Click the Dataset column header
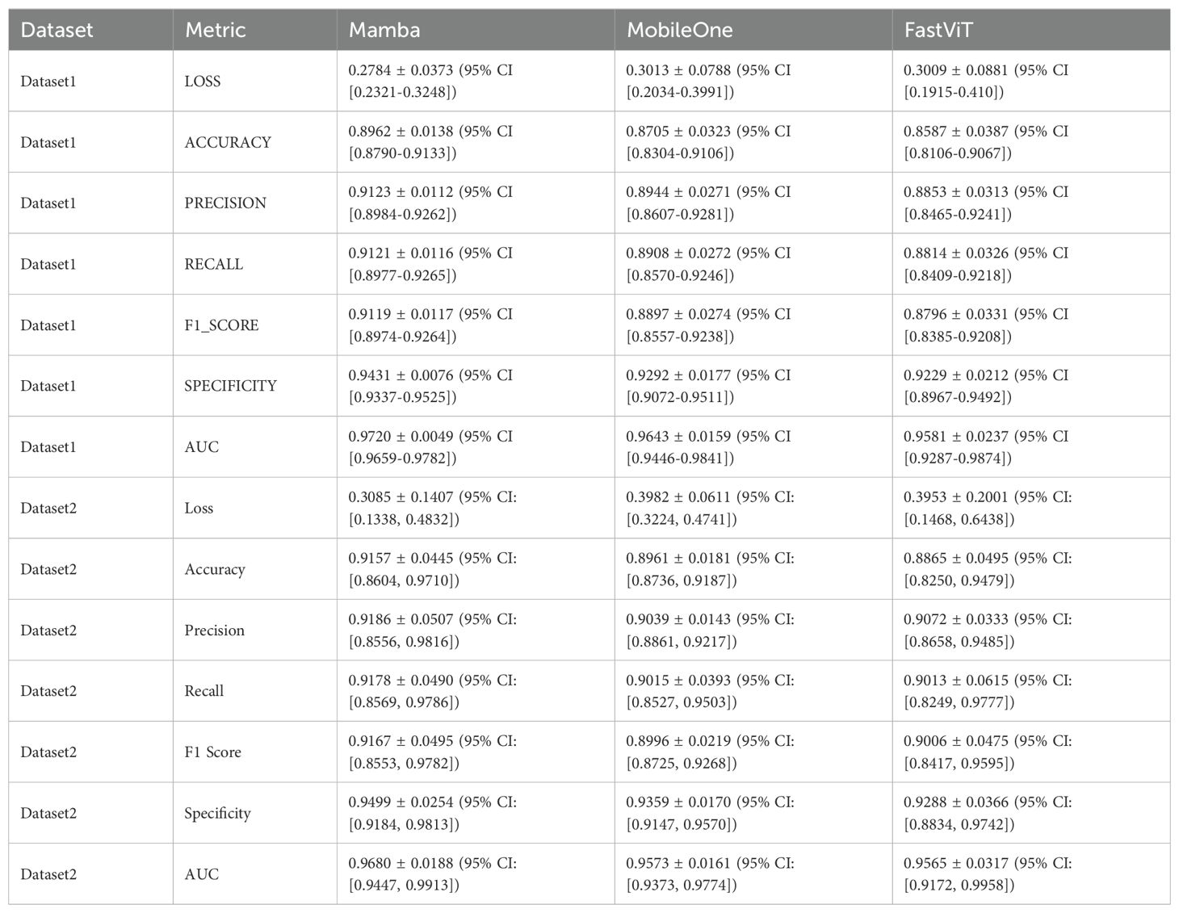Viewport: 1179px width, 913px height. [57, 30]
